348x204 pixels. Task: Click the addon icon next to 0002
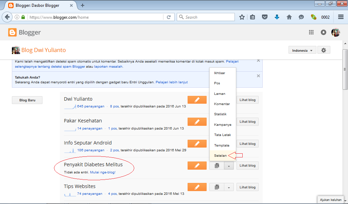point(313,17)
